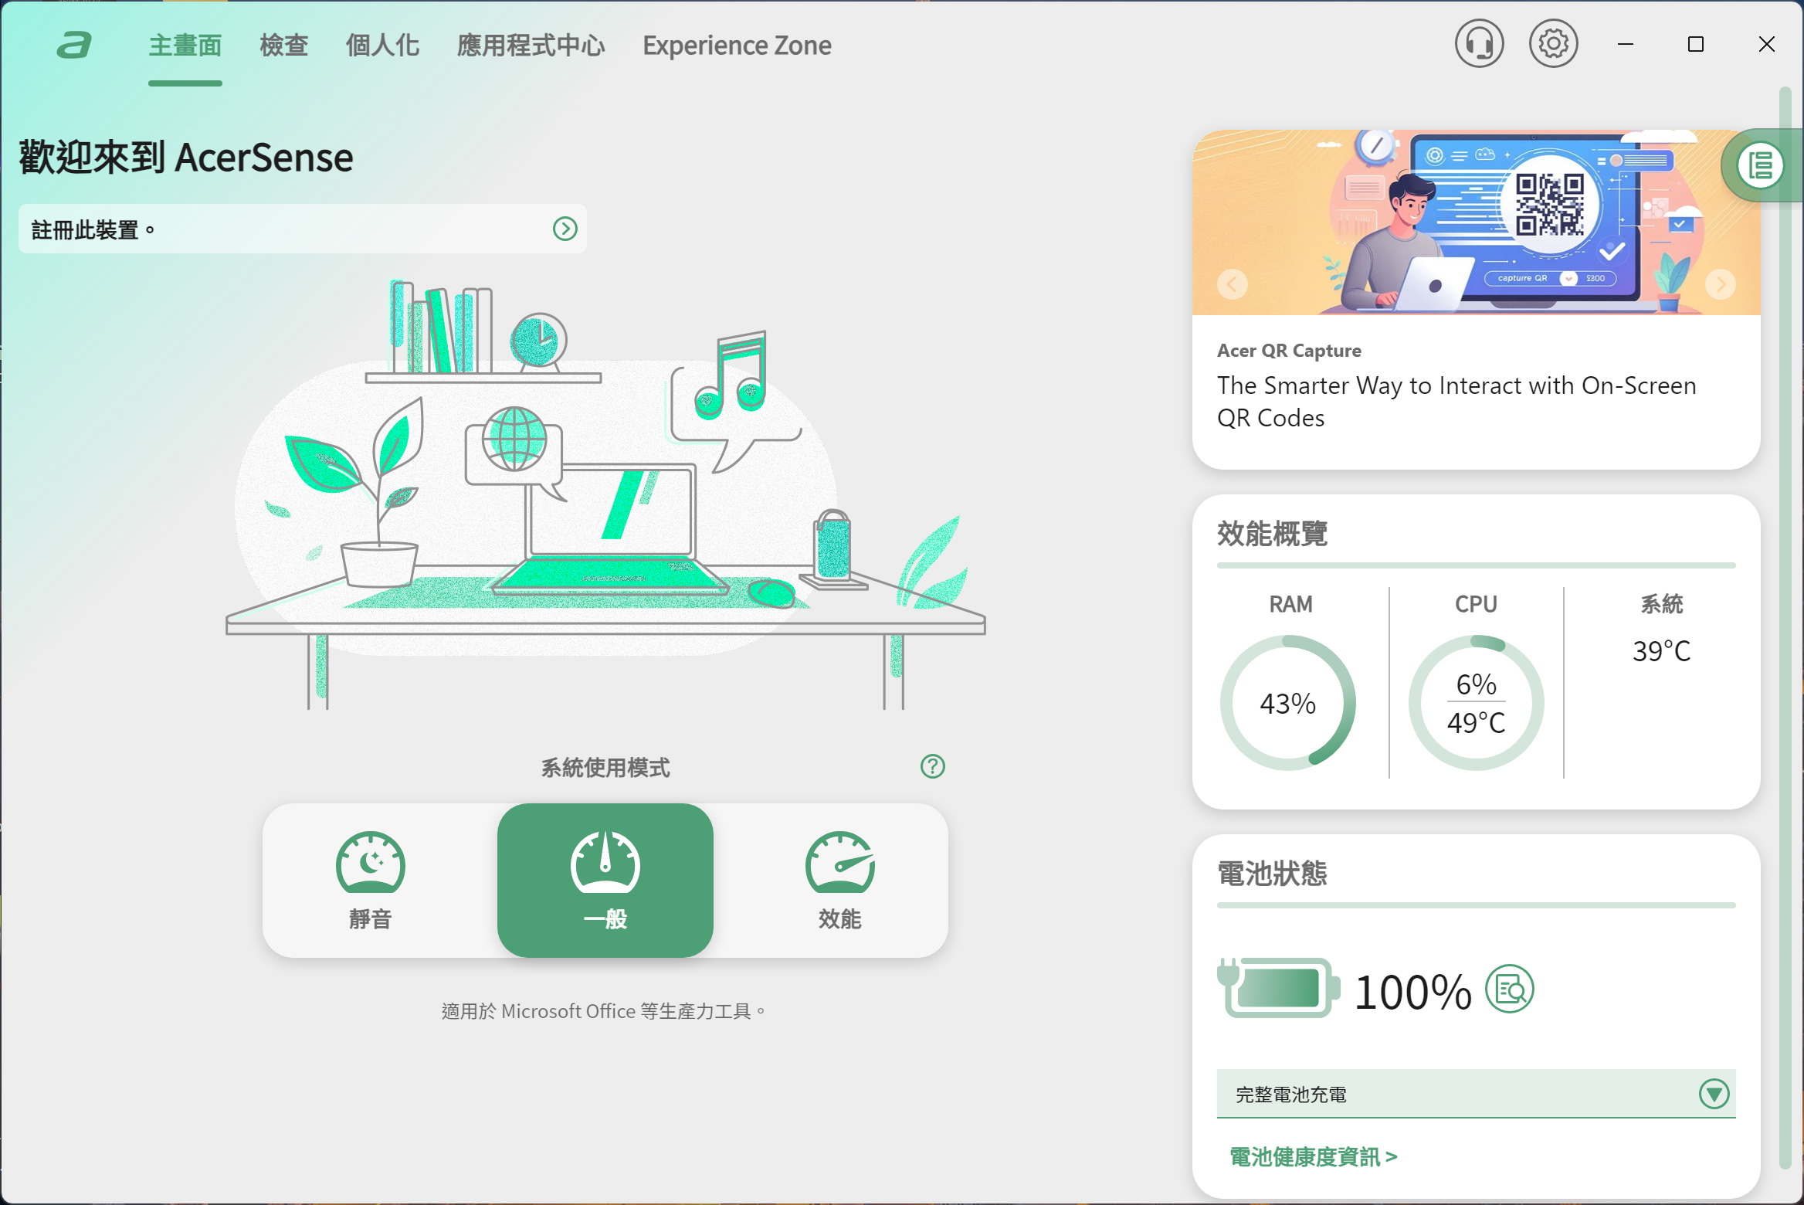Select the 一般 normal mode
This screenshot has height=1205, width=1804.
click(605, 881)
